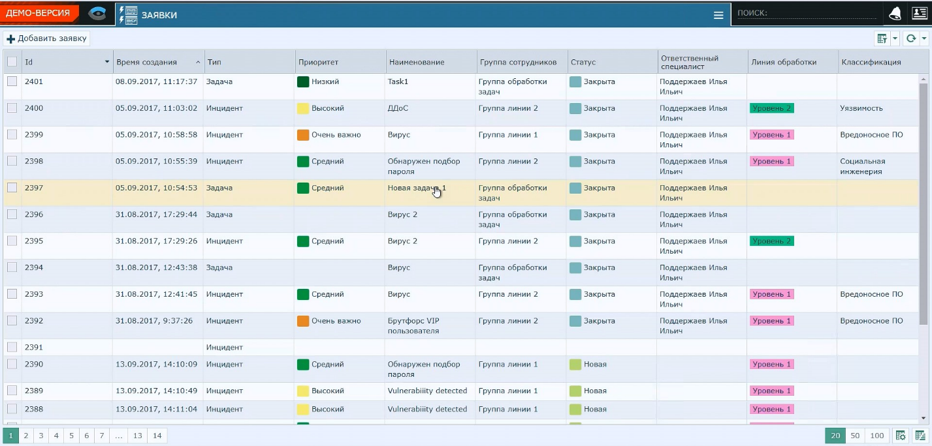Click the scrollbar up arrow of the table
The height and width of the screenshot is (446, 932).
coord(923,78)
